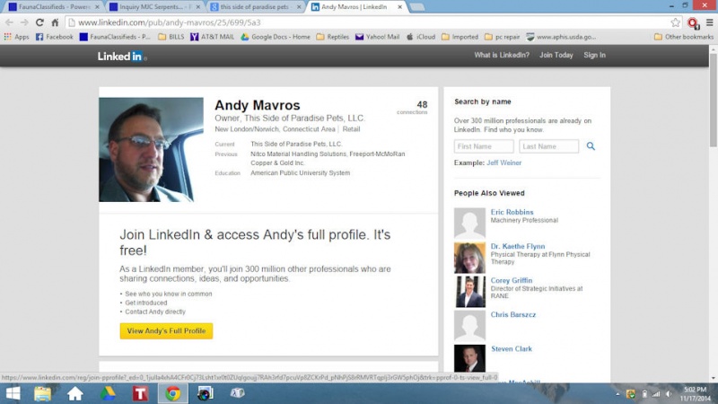Expand the Other bookmarks folder
The width and height of the screenshot is (718, 404).
[684, 37]
